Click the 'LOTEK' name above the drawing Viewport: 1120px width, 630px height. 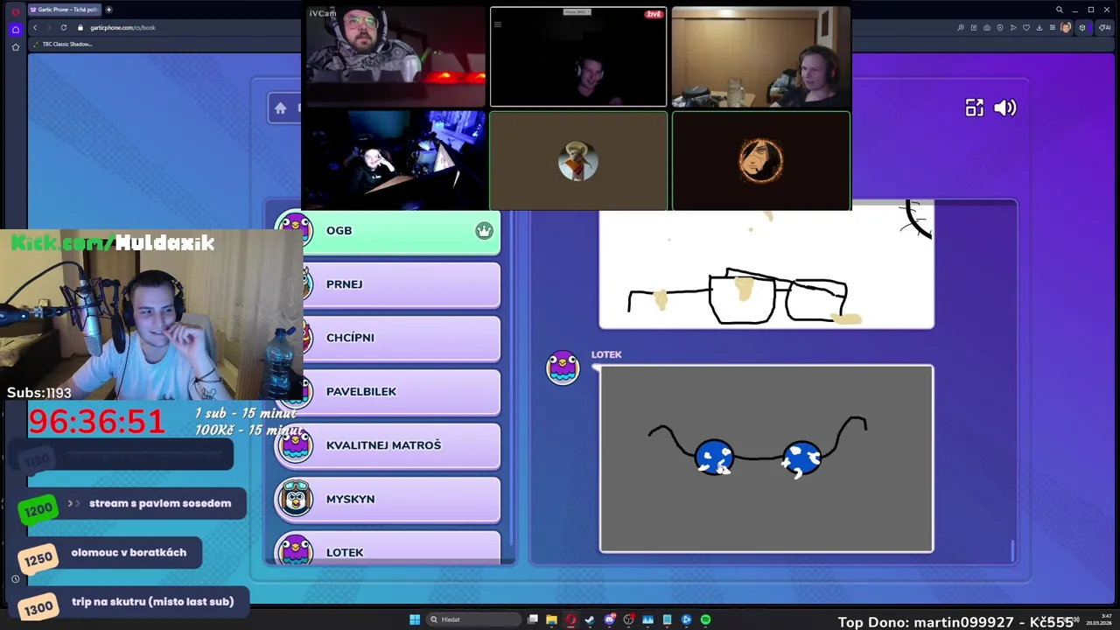coord(606,354)
